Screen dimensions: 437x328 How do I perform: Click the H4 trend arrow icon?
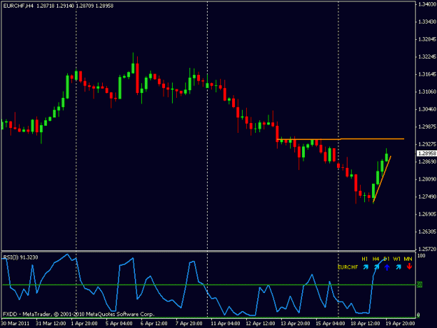click(377, 267)
